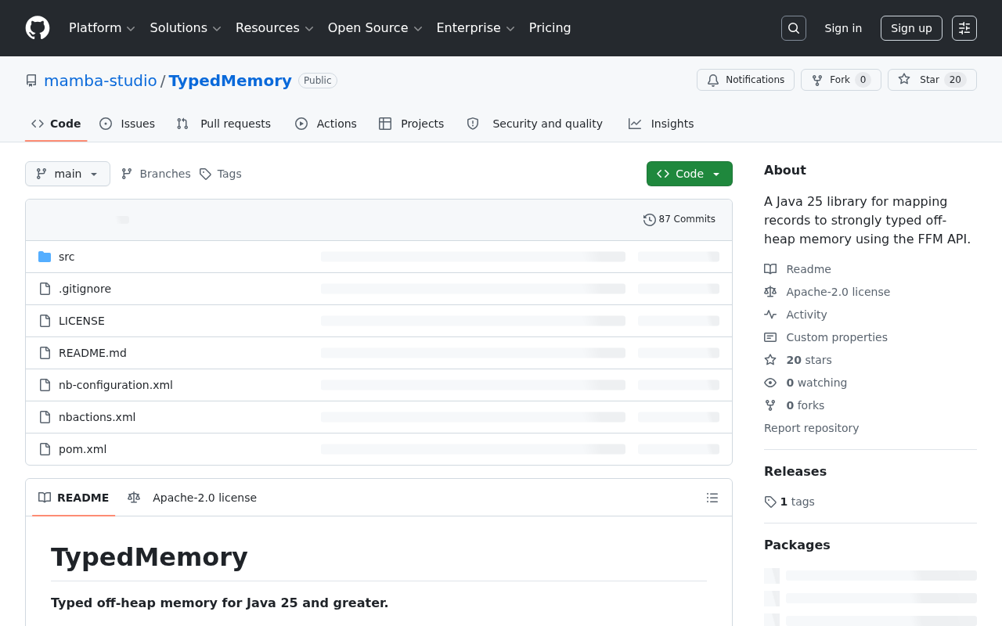This screenshot has height=626, width=1002.
Task: Click the Fork icon in Fork button
Action: pos(817,80)
